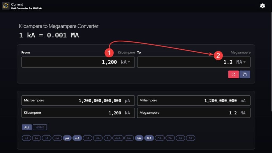Image resolution: width=272 pixels, height=153 pixels.
Task: Copy result with the blue copy button
Action: click(245, 74)
